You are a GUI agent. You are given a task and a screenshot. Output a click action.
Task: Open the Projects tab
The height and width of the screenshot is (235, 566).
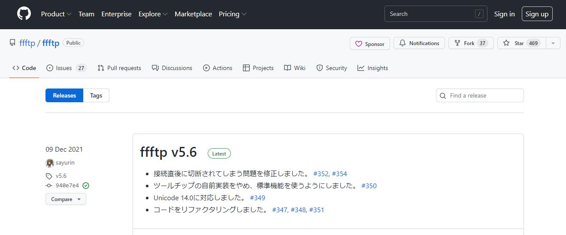pos(258,68)
